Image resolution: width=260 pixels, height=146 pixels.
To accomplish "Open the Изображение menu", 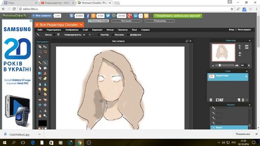I will coord(72,30).
